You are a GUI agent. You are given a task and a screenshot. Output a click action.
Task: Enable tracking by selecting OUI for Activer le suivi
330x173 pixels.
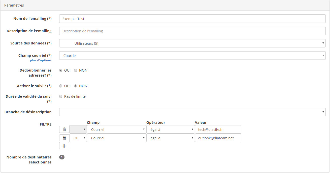tap(61, 86)
